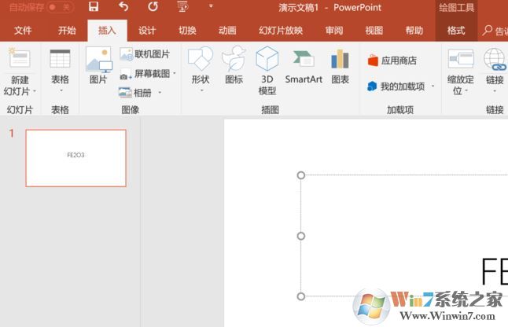Click the 新建幻灯片 (New Slide) icon
Image resolution: width=508 pixels, height=327 pixels.
point(20,58)
